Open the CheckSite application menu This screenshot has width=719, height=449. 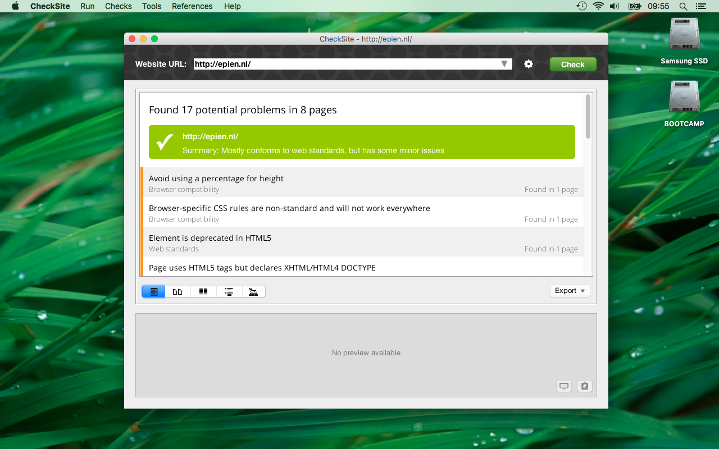pyautogui.click(x=51, y=6)
